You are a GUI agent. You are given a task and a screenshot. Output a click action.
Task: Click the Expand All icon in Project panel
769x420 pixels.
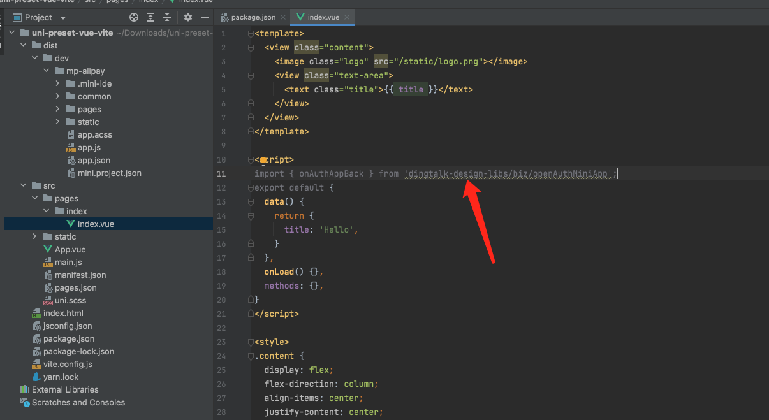(151, 18)
